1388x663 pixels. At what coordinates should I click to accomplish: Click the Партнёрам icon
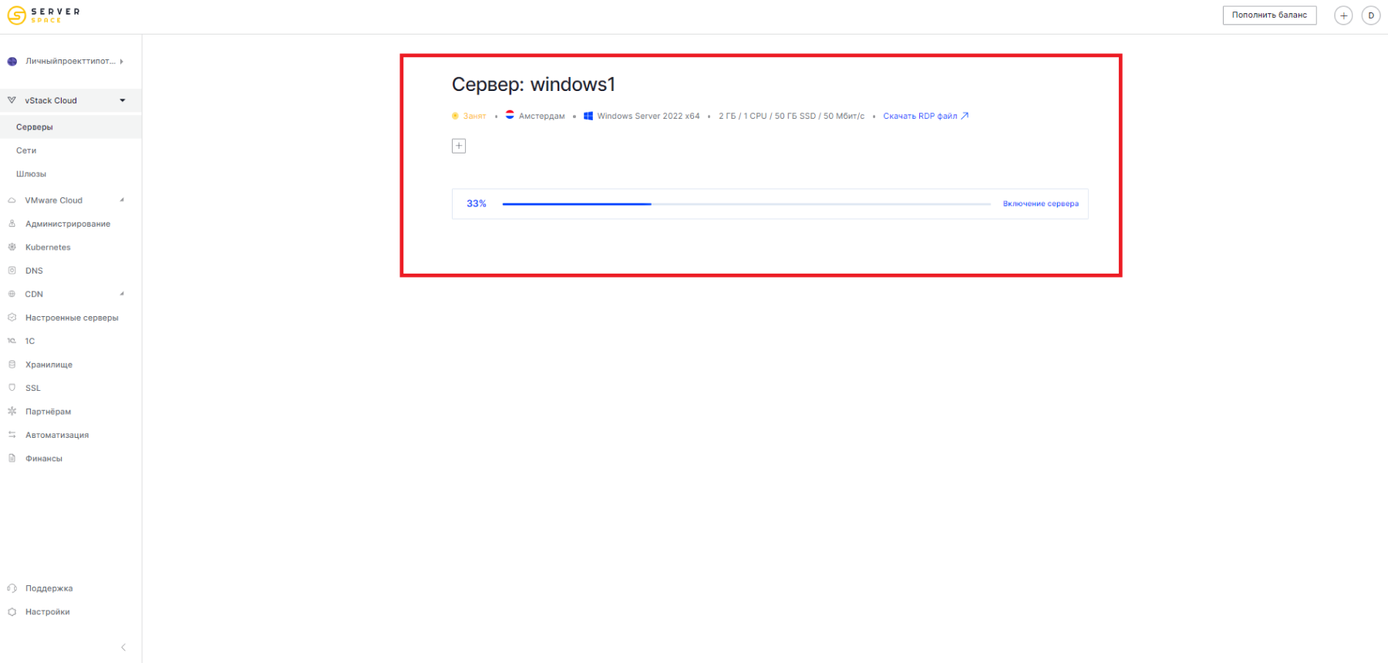(12, 412)
